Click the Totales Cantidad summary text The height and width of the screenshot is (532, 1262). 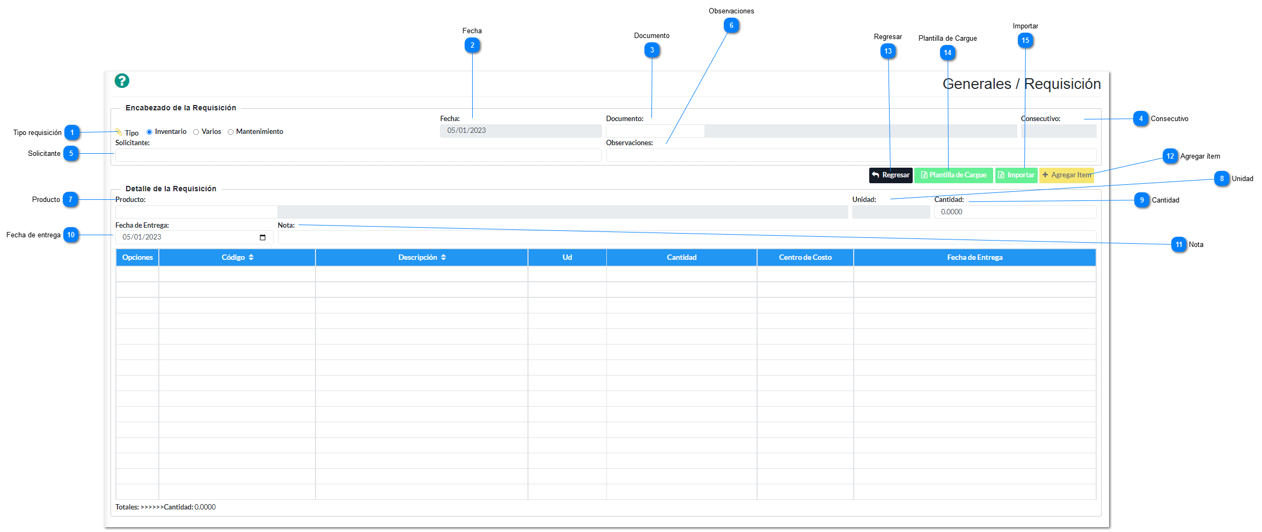[165, 507]
